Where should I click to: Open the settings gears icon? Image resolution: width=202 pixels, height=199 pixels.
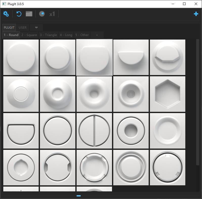pos(6,14)
